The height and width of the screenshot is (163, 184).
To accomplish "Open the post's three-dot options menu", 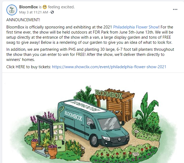I will pyautogui.click(x=175, y=9).
